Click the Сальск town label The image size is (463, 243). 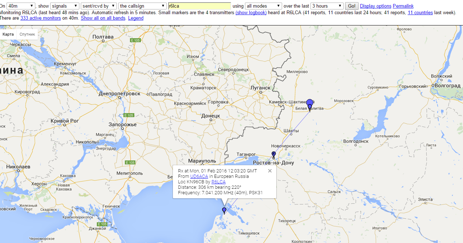(x=335, y=192)
